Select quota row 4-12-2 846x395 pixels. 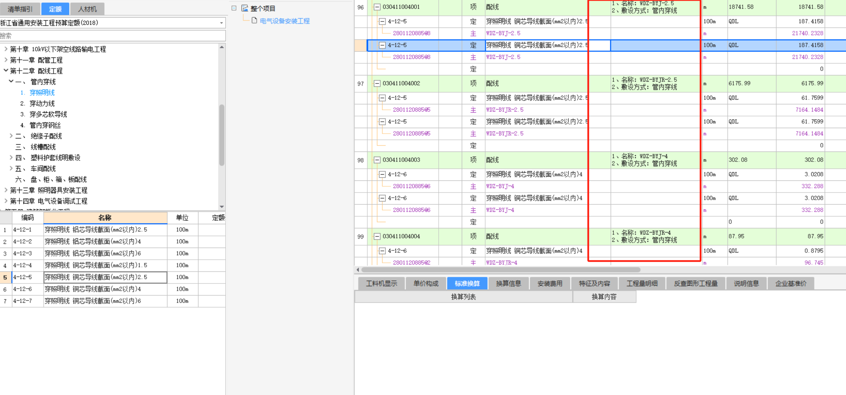coord(113,241)
